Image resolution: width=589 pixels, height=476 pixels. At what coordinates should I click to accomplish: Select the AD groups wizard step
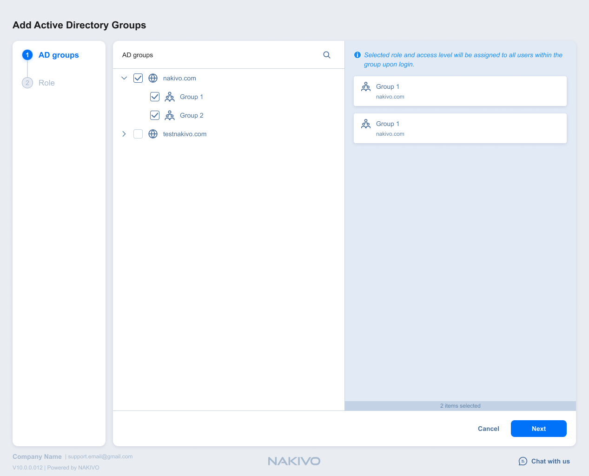point(59,54)
